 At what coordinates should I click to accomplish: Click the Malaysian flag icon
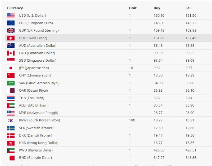(11, 113)
